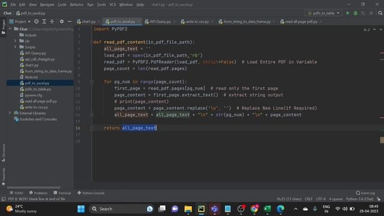Click pdf_to_excel.py breadcrumb in navigation bar
Screen dimensions: 384x216
(31, 13)
